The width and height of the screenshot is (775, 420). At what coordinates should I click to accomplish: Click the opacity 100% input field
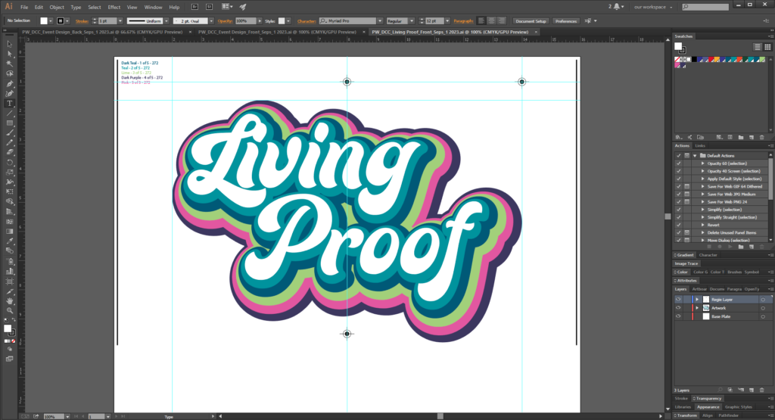click(244, 20)
